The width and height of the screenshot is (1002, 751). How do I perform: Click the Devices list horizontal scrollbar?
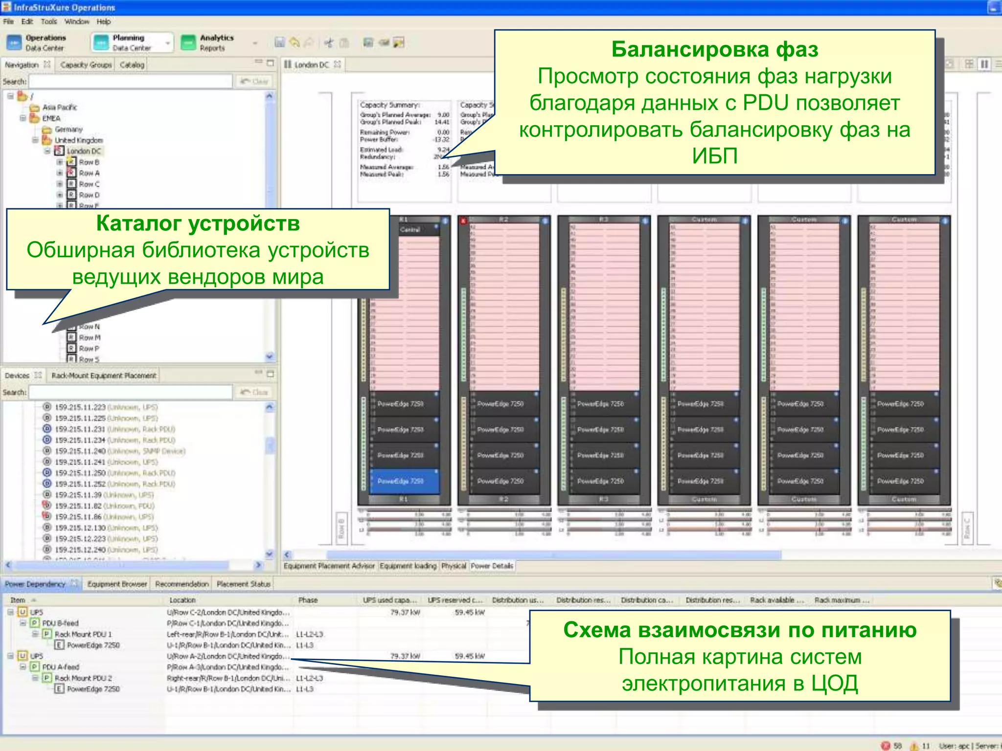tap(122, 565)
